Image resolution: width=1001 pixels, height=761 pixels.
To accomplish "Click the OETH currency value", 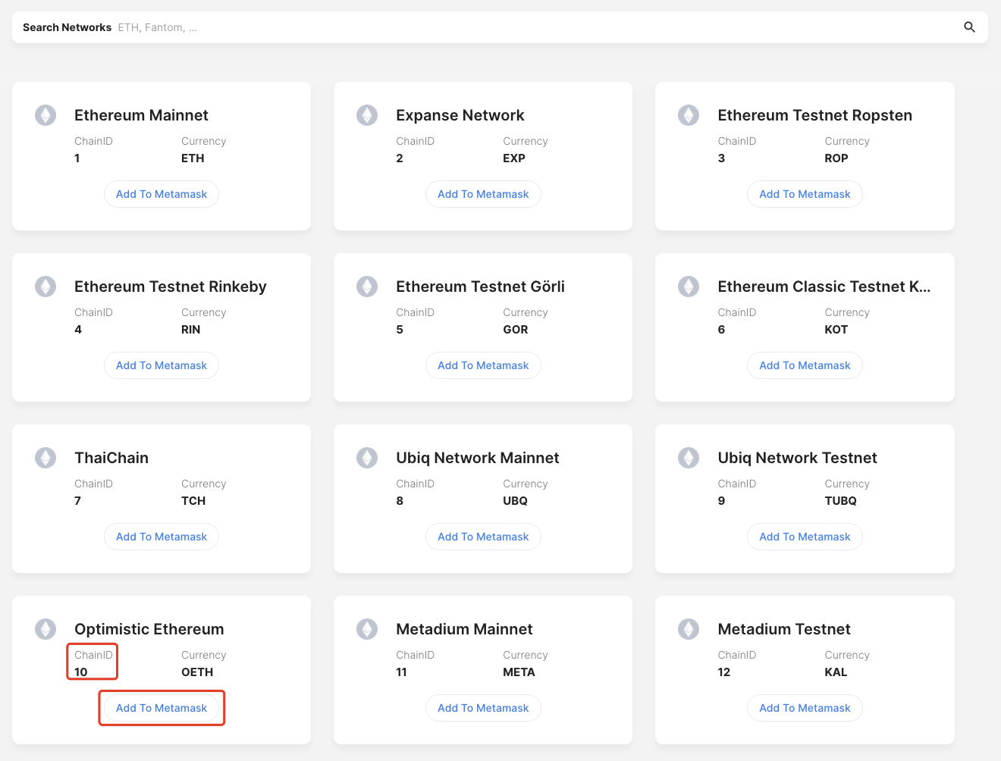I will tap(197, 672).
